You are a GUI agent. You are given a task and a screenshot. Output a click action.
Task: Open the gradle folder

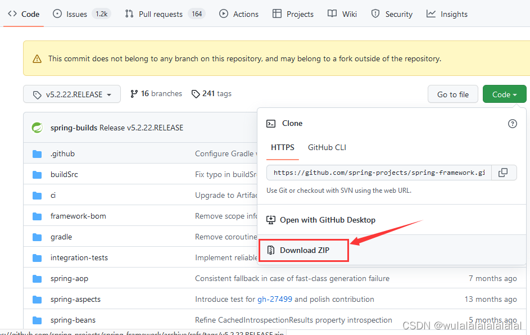pos(61,237)
